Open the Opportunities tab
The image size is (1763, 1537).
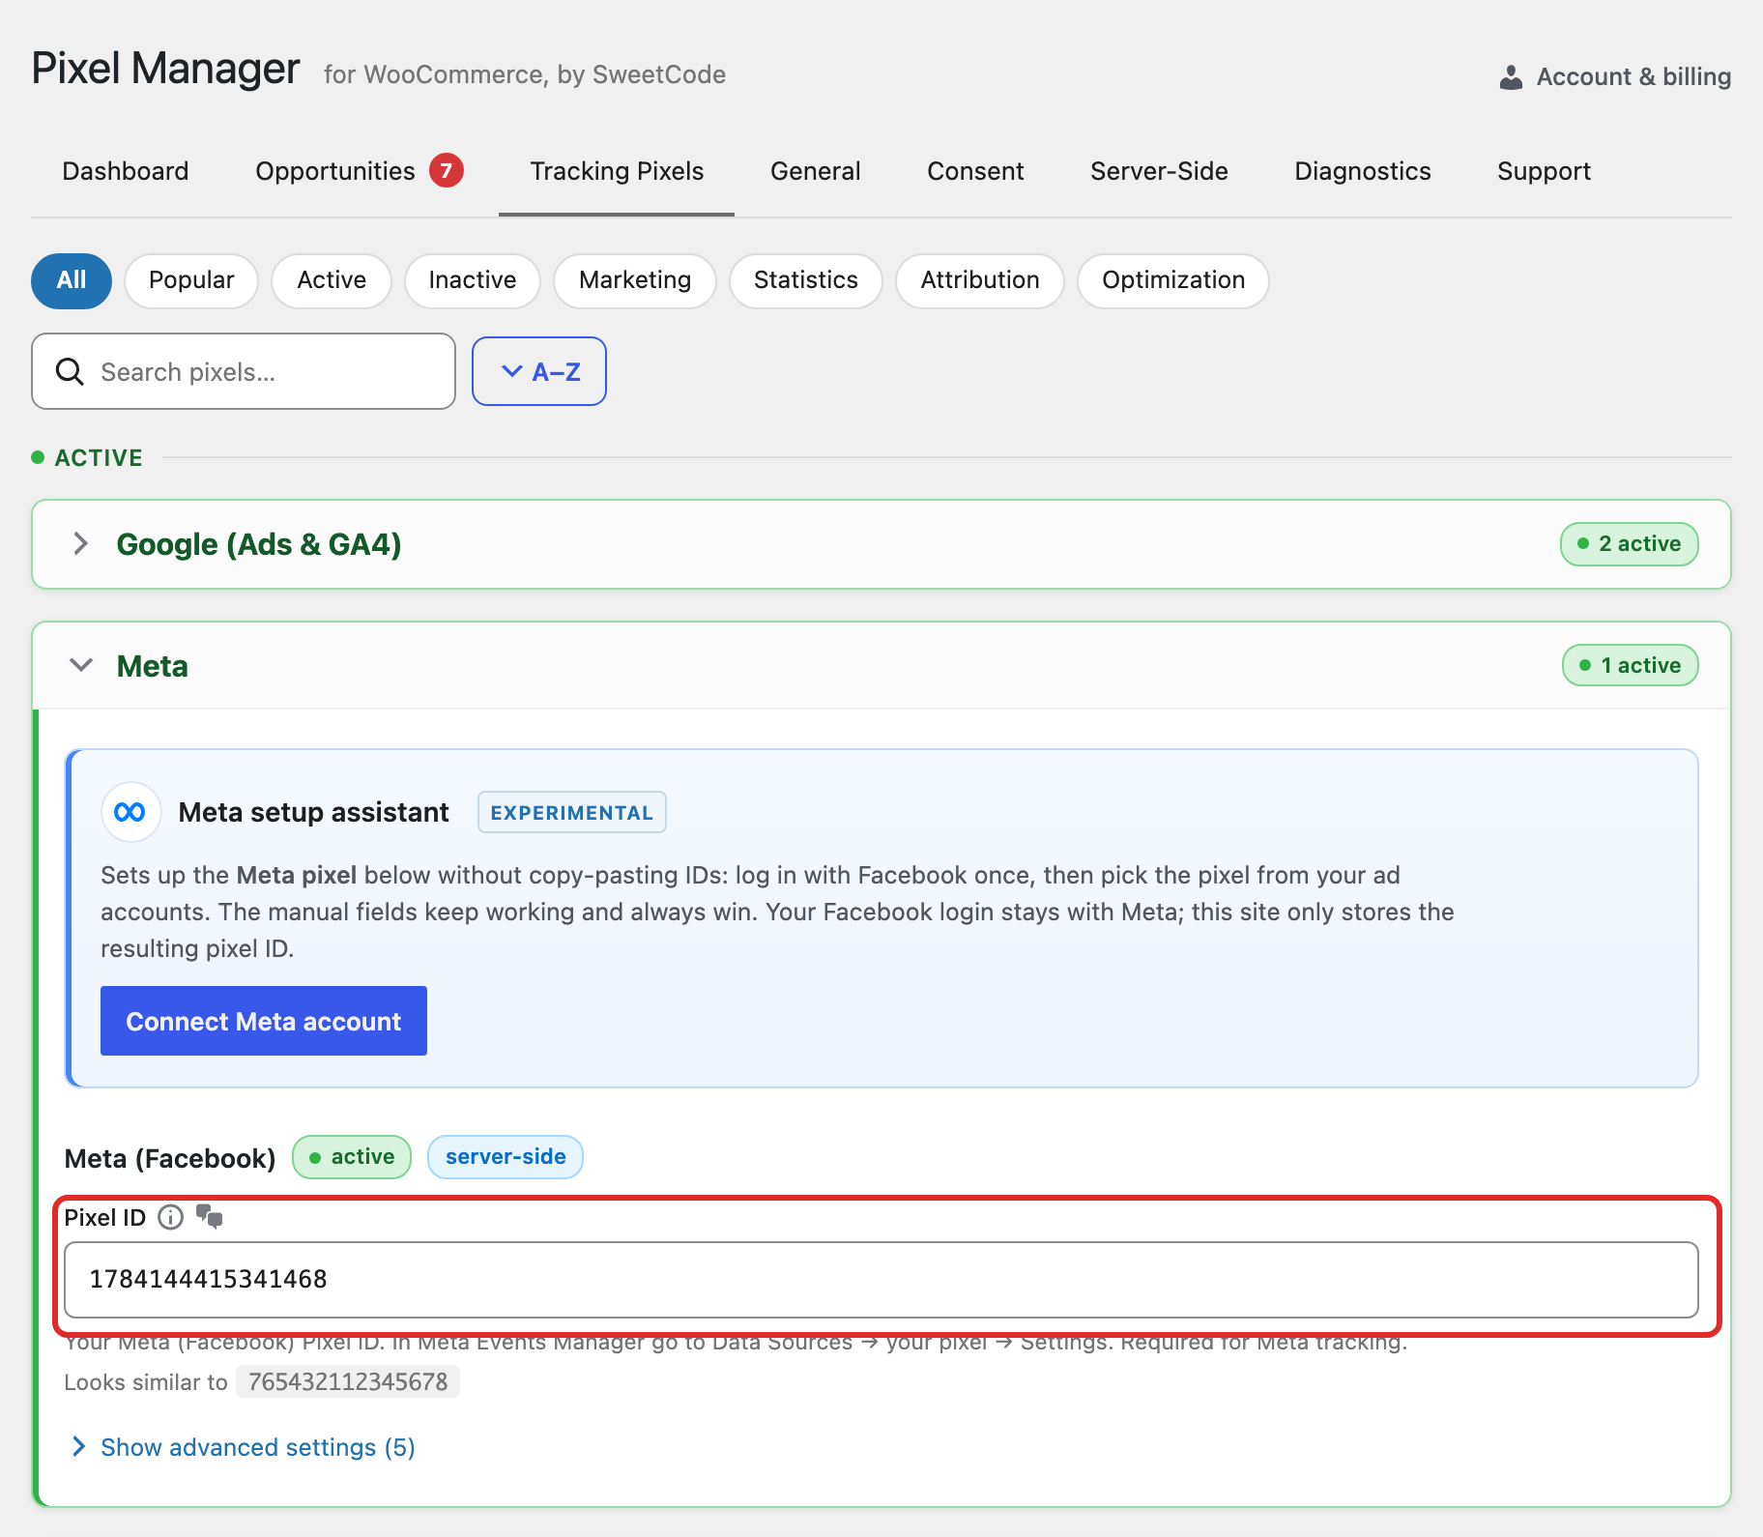pos(359,171)
